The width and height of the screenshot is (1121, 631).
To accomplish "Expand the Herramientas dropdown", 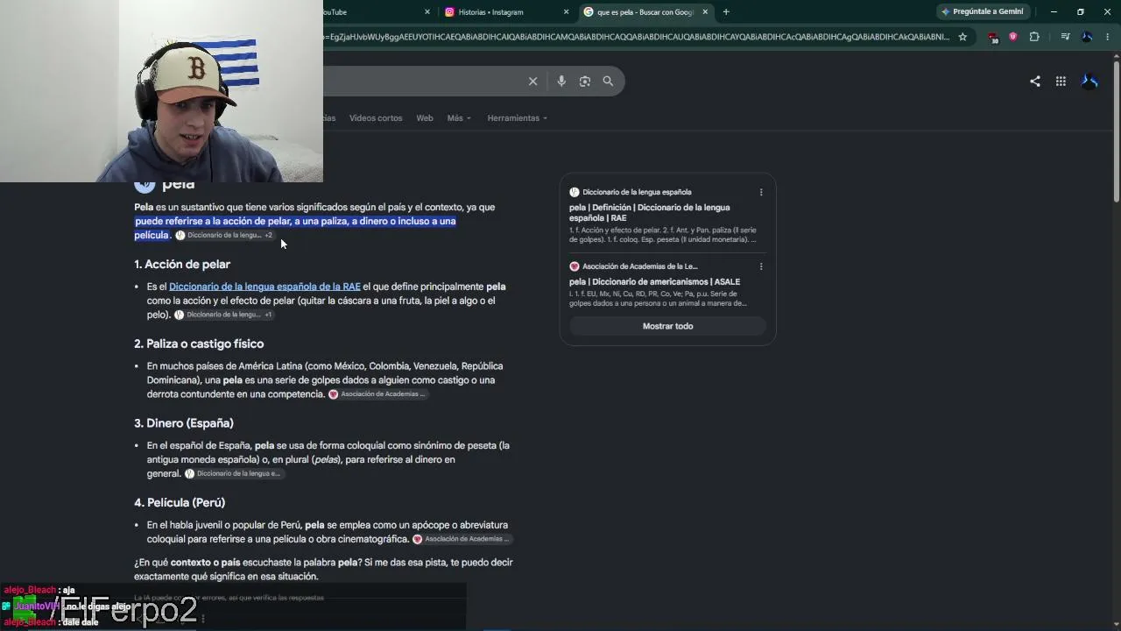I will point(517,118).
